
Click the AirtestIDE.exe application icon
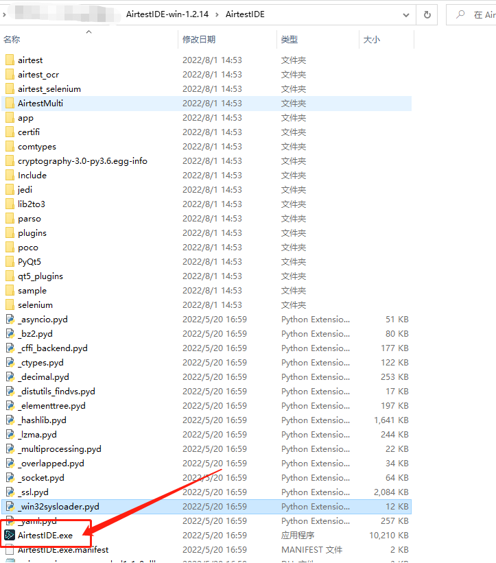coord(10,536)
